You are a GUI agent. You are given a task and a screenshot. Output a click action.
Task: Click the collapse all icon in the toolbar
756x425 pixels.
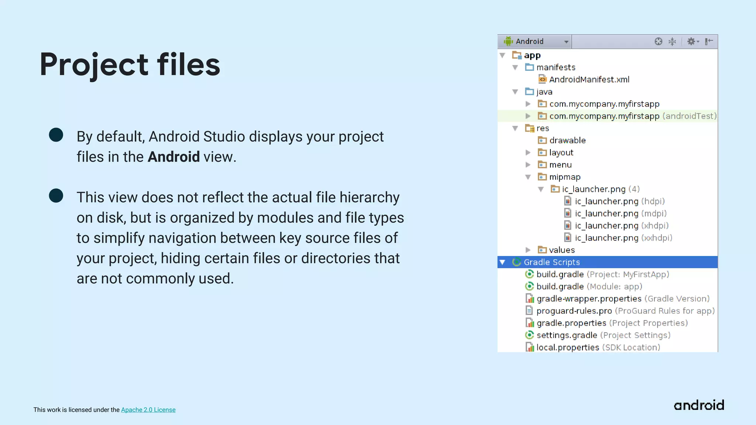tap(672, 41)
